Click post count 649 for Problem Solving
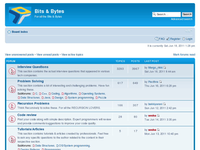200x150 pixels. click(x=135, y=83)
